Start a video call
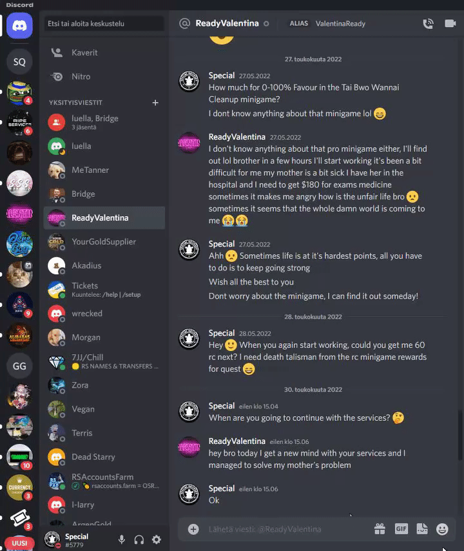The width and height of the screenshot is (464, 551). click(450, 23)
